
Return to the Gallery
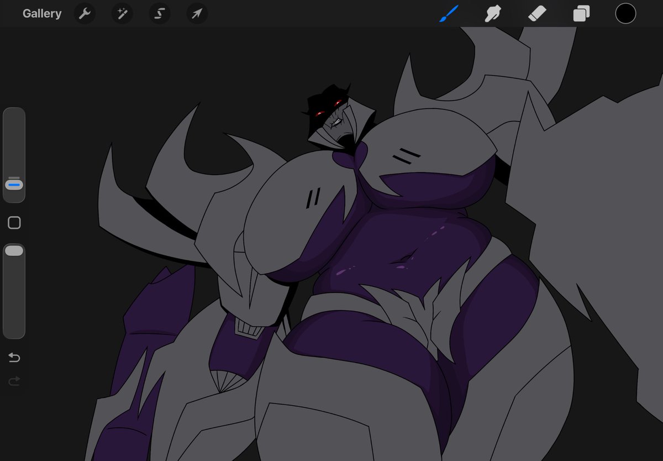point(42,14)
